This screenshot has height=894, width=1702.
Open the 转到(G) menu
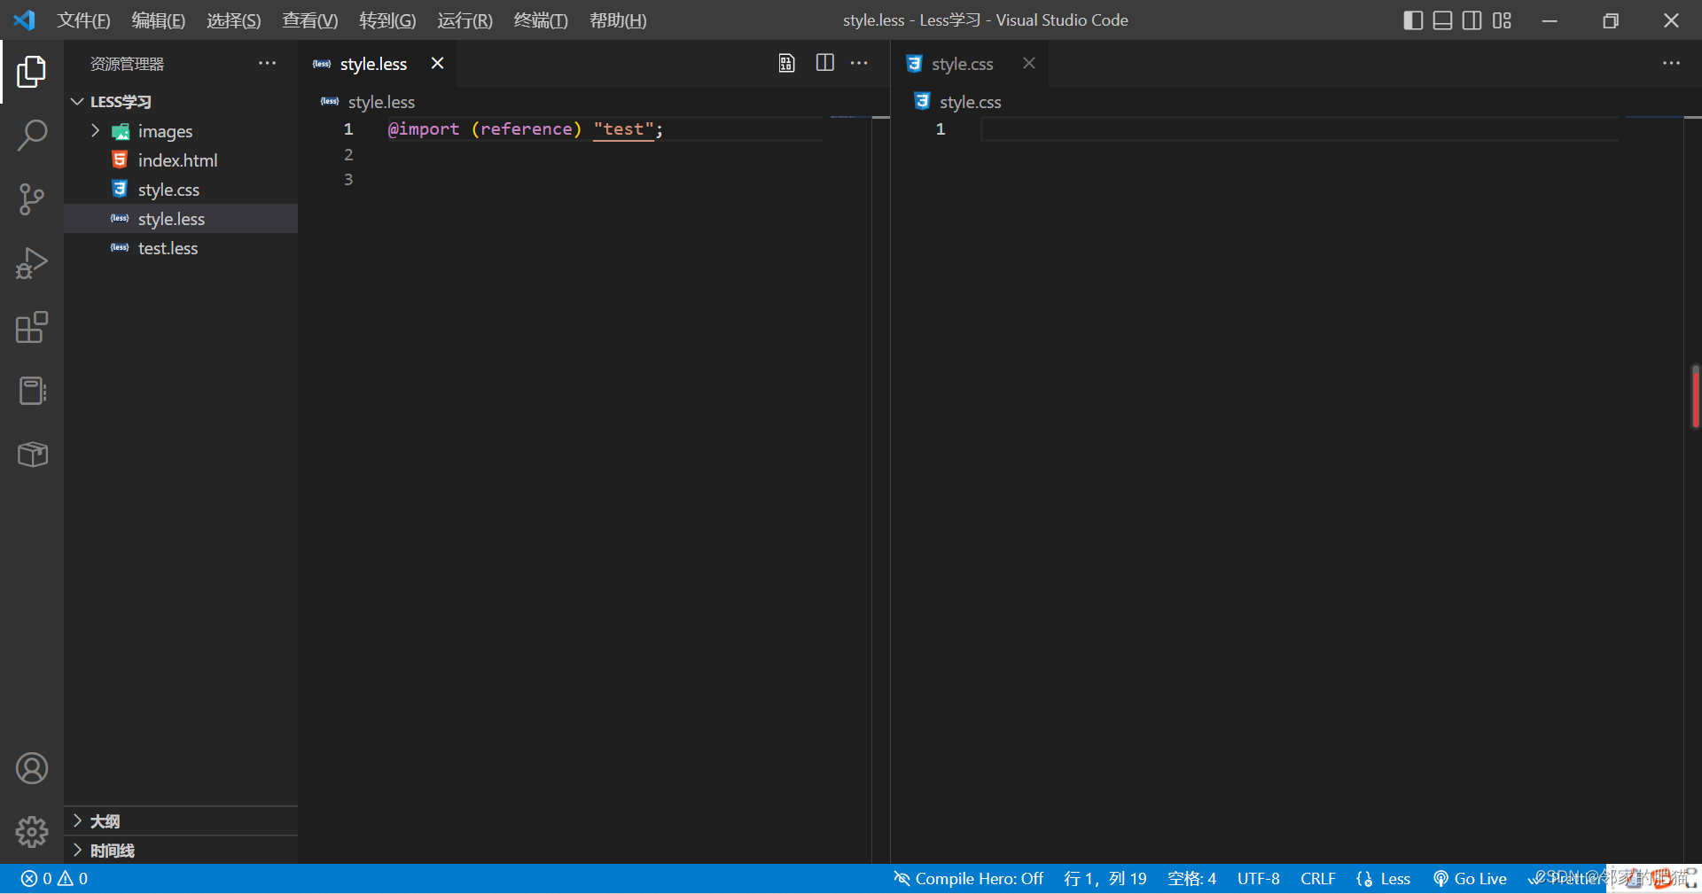point(387,20)
